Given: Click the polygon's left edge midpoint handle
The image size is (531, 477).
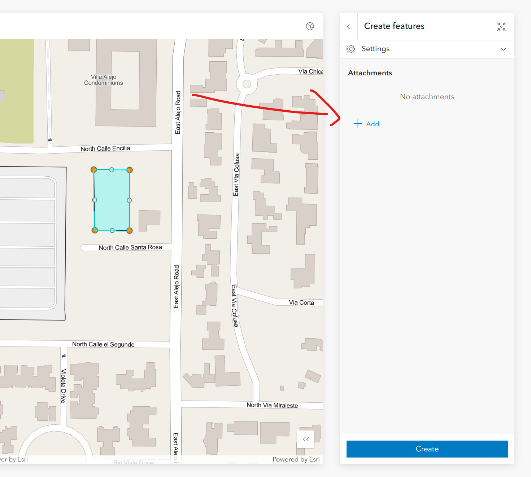Looking at the screenshot, I should tap(95, 200).
